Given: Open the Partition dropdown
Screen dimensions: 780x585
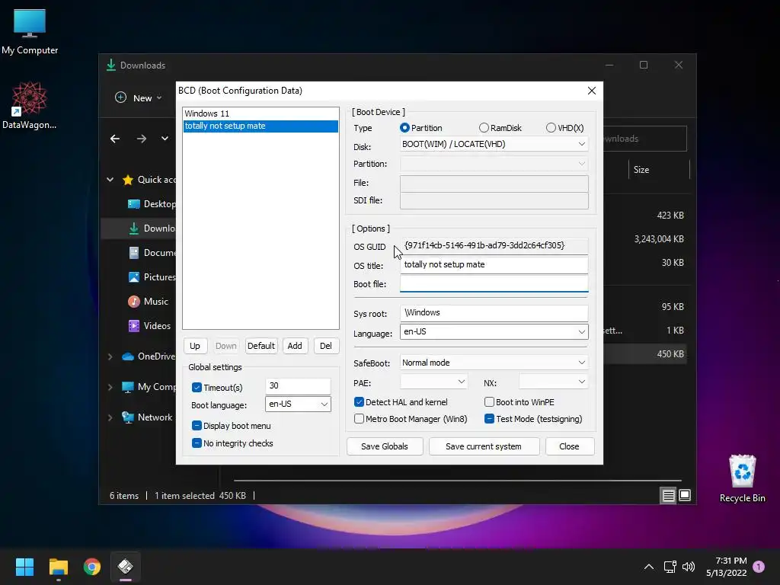Looking at the screenshot, I should 494,164.
